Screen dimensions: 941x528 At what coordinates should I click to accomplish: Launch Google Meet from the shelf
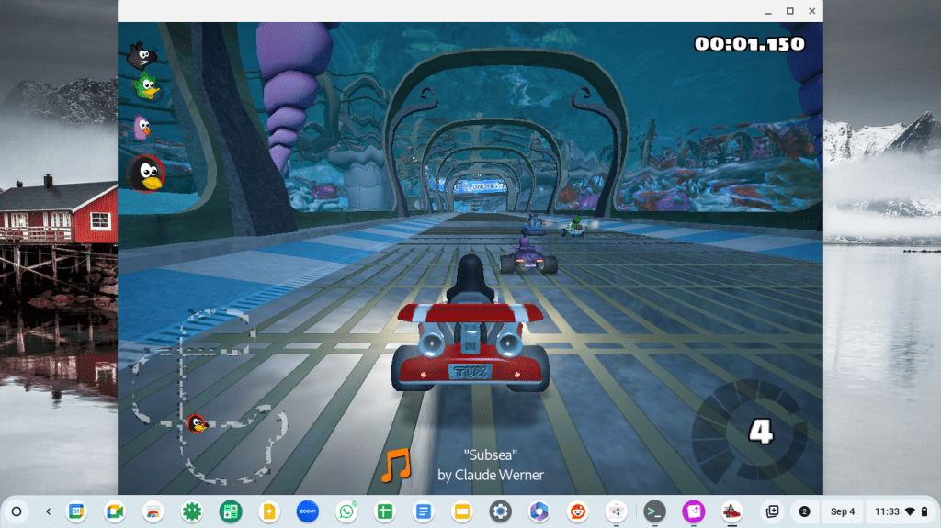114,511
